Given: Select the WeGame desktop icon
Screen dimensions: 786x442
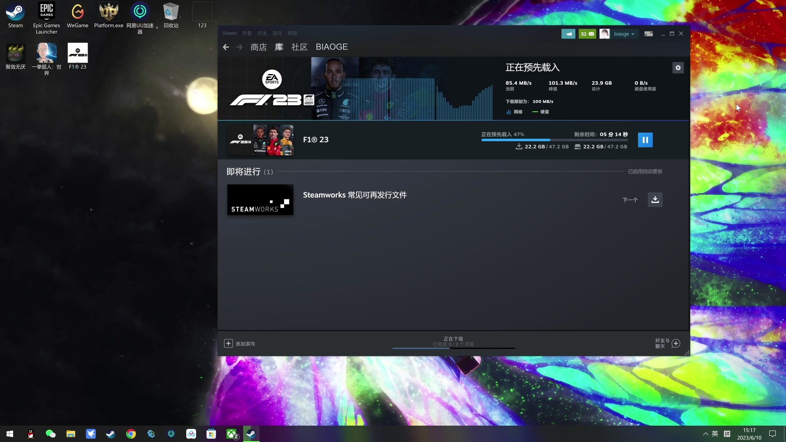Looking at the screenshot, I should (78, 16).
